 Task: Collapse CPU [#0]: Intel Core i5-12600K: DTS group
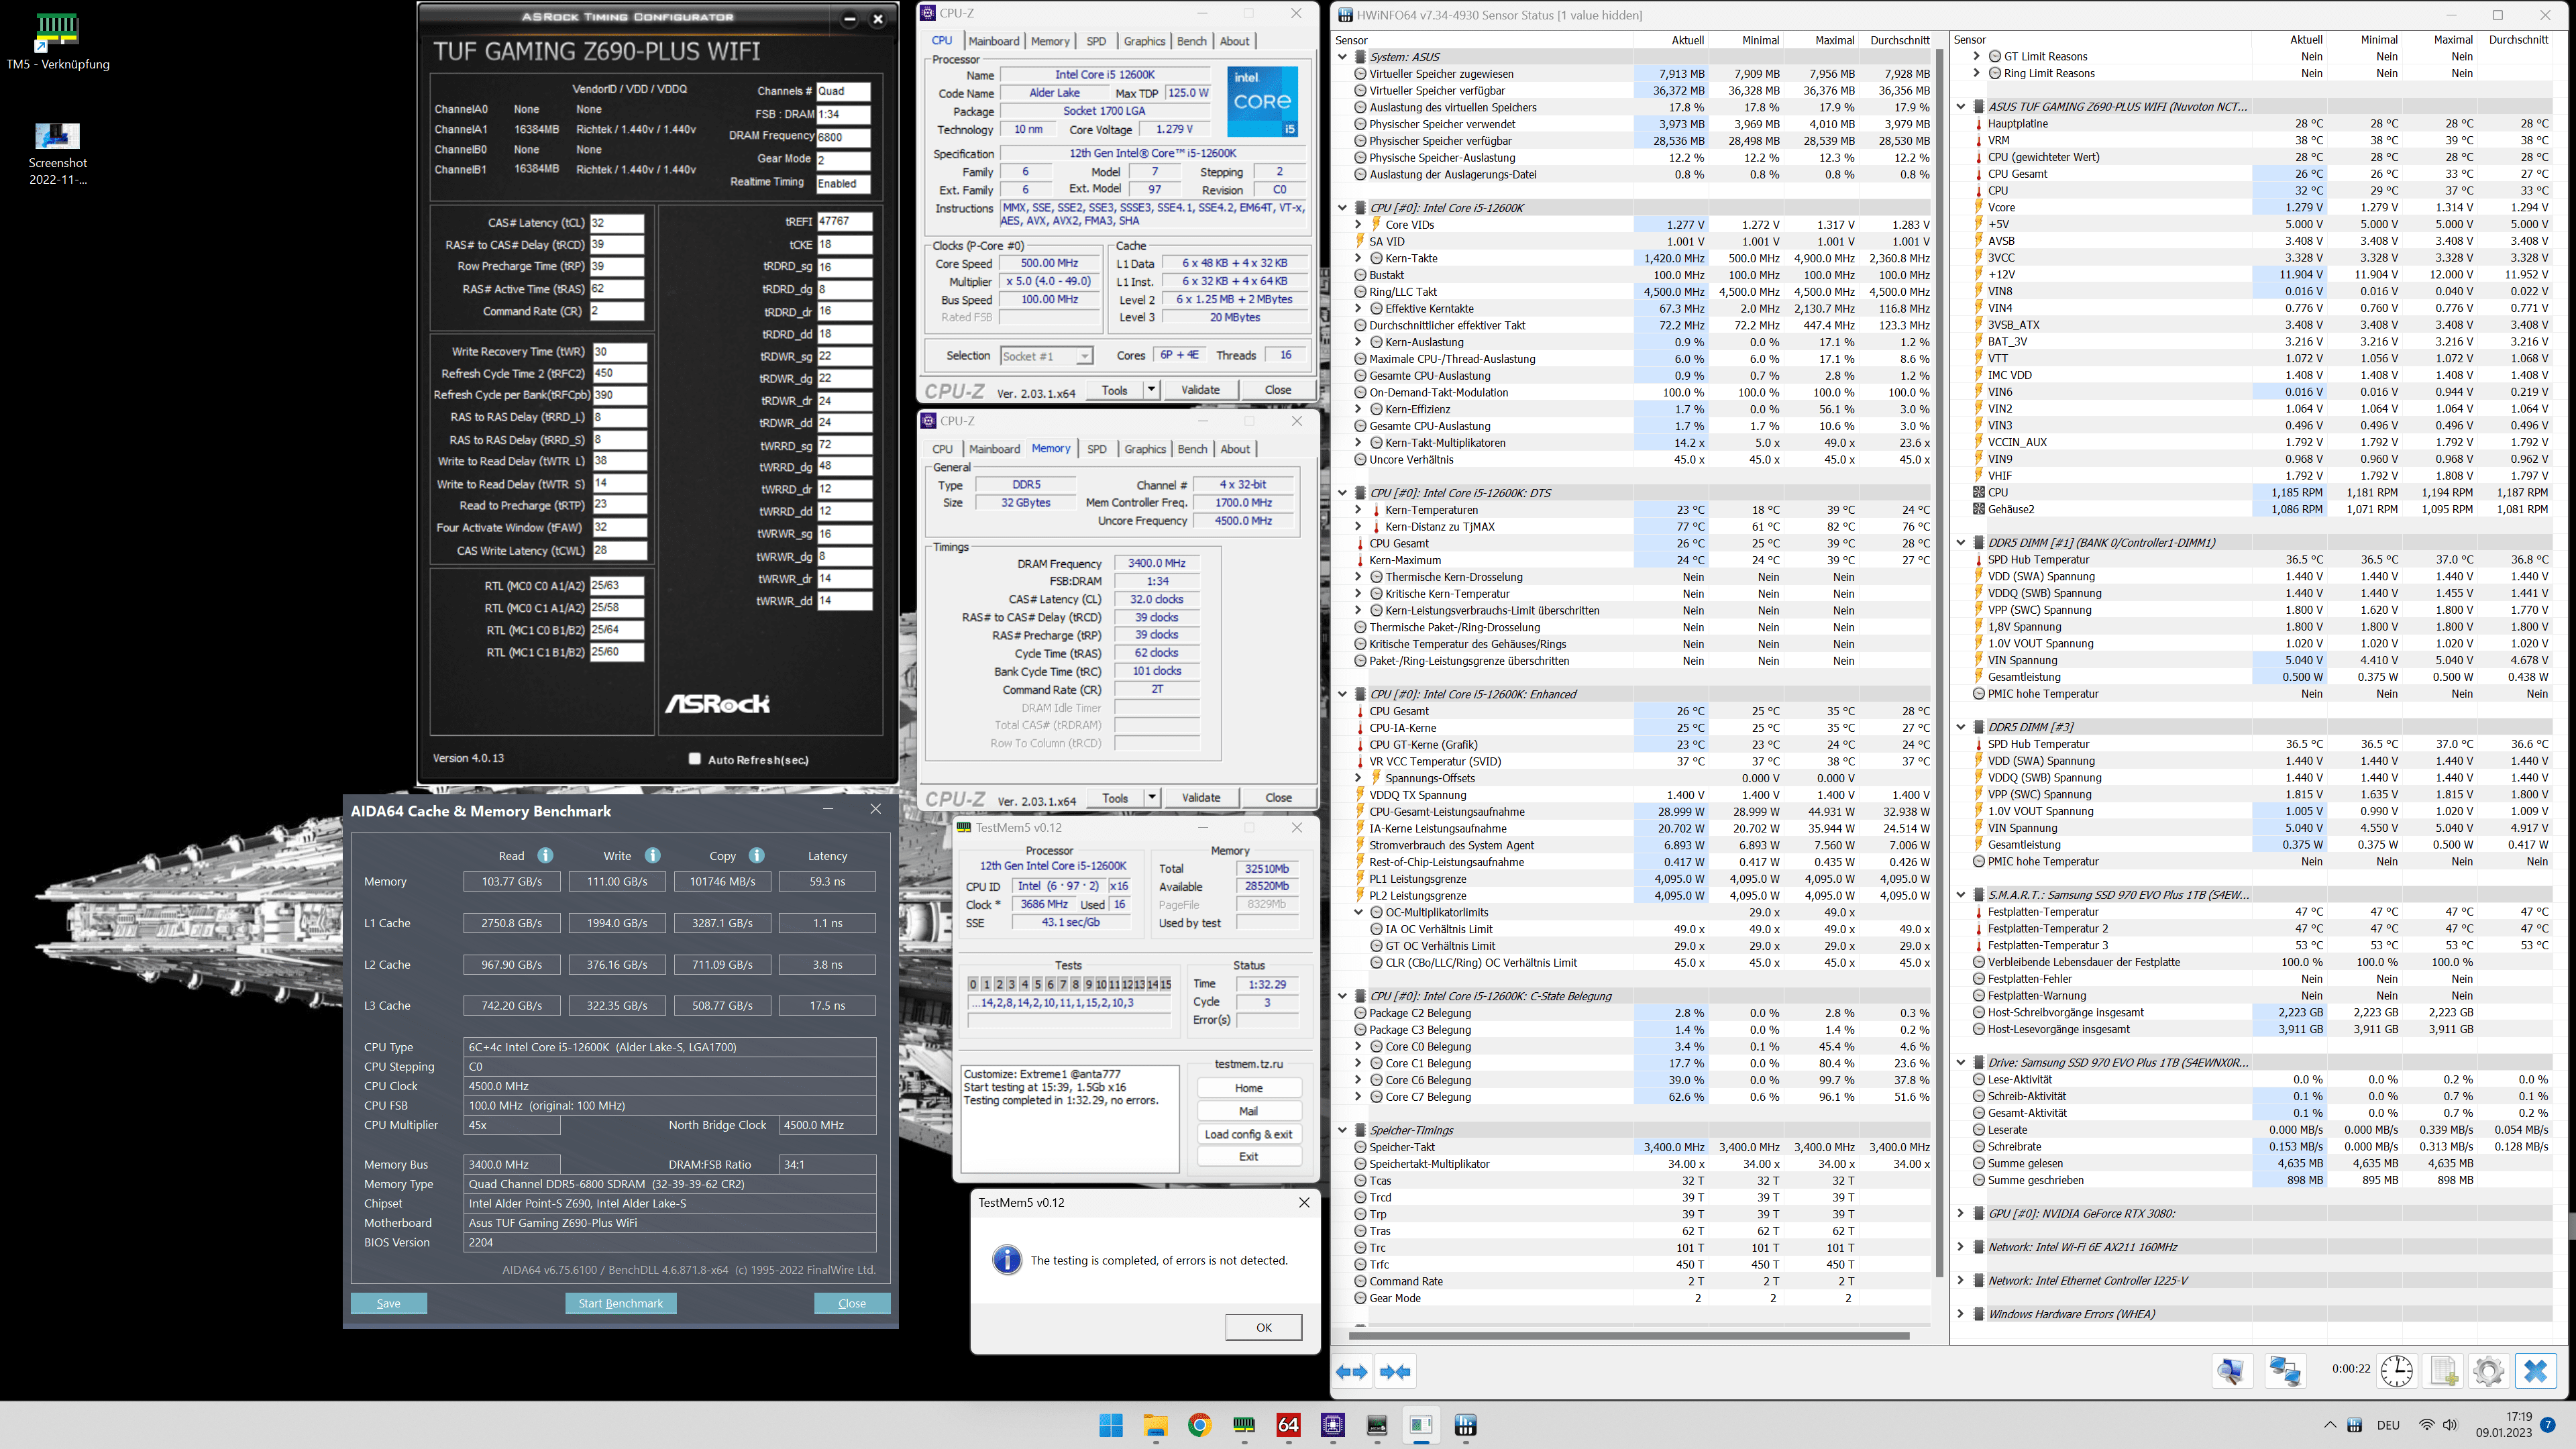(x=1343, y=493)
